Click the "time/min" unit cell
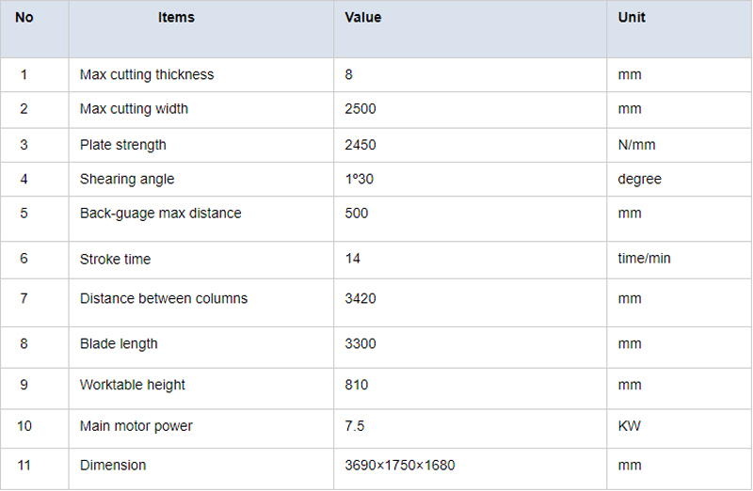 pos(645,259)
